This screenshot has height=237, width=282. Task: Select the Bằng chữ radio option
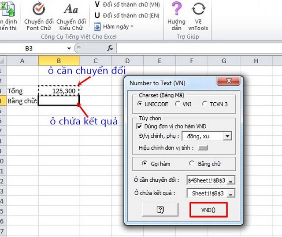tap(192, 163)
